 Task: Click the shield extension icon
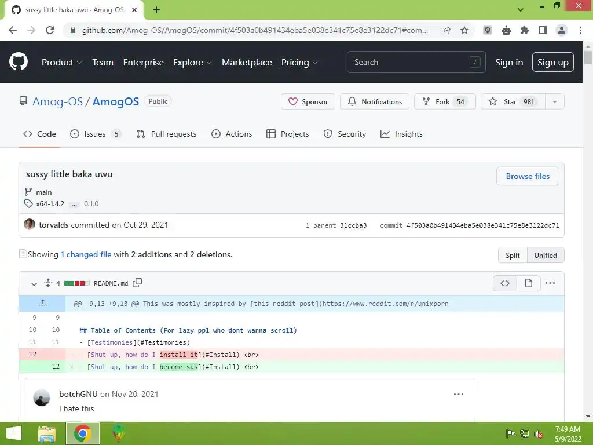pos(488,30)
